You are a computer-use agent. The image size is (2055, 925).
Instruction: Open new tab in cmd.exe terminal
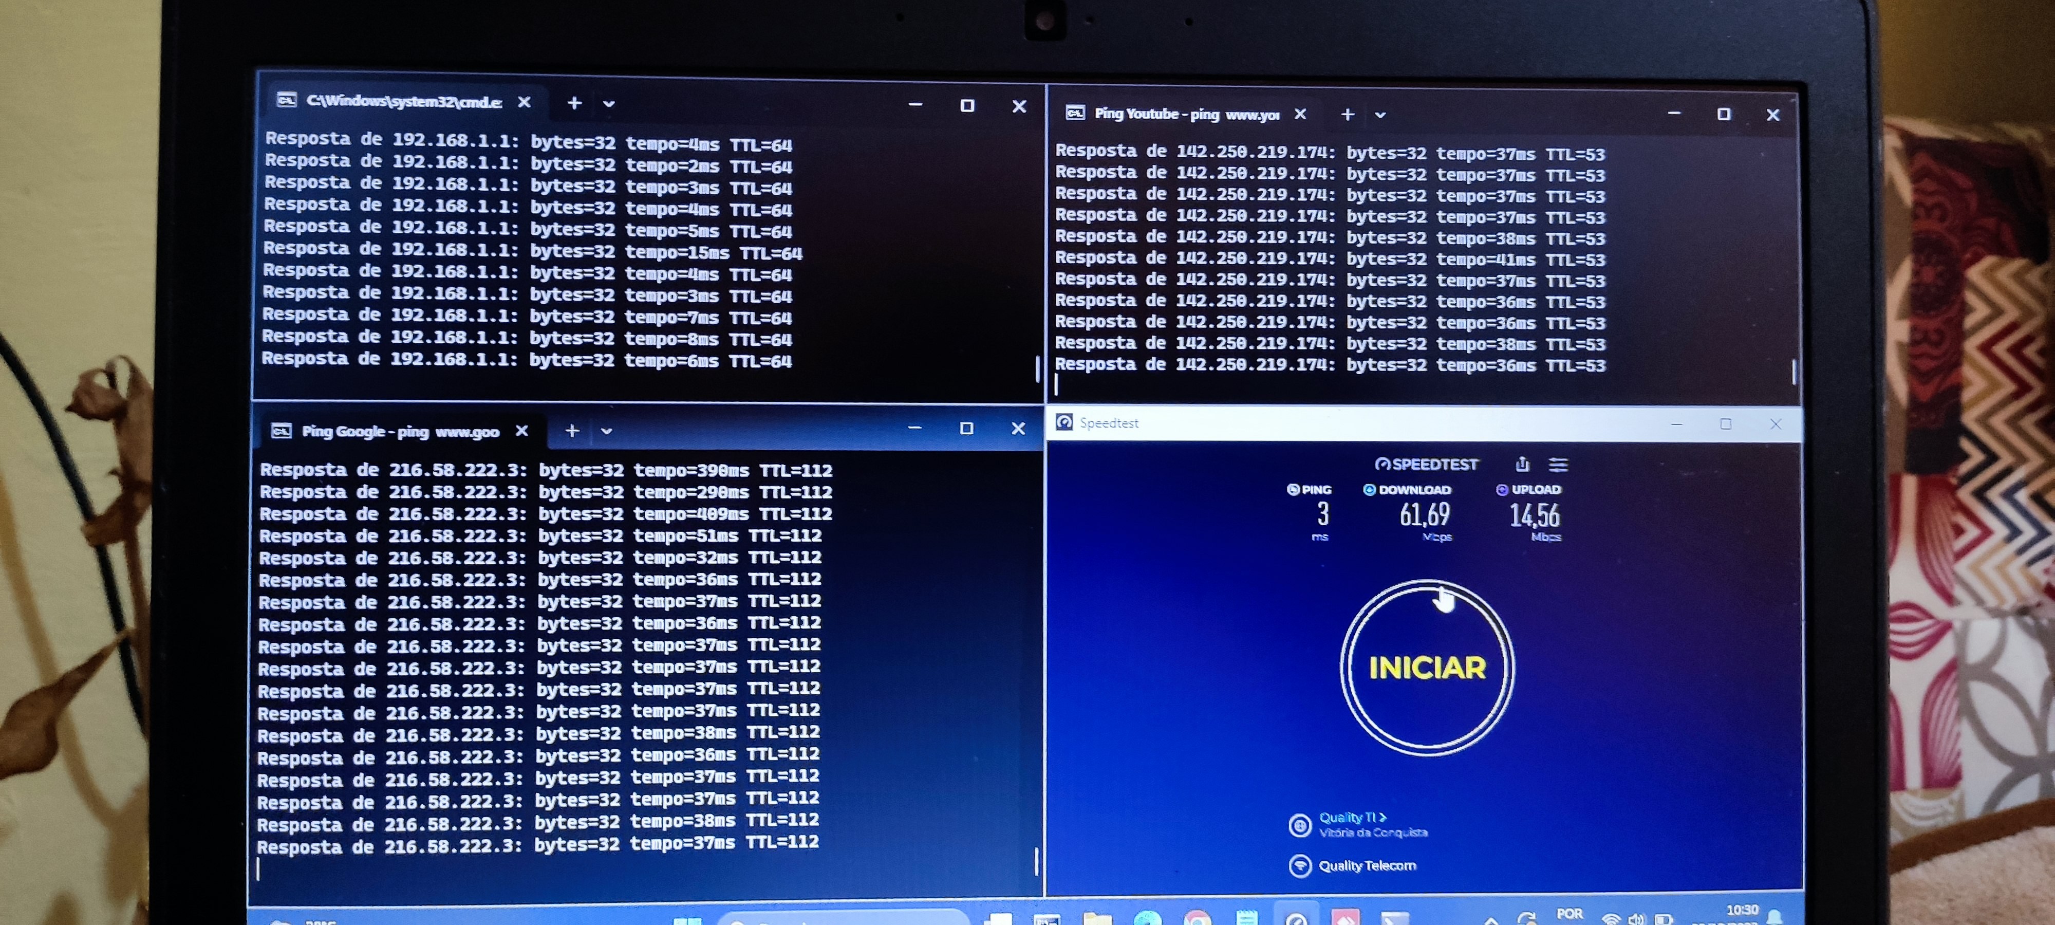[574, 103]
